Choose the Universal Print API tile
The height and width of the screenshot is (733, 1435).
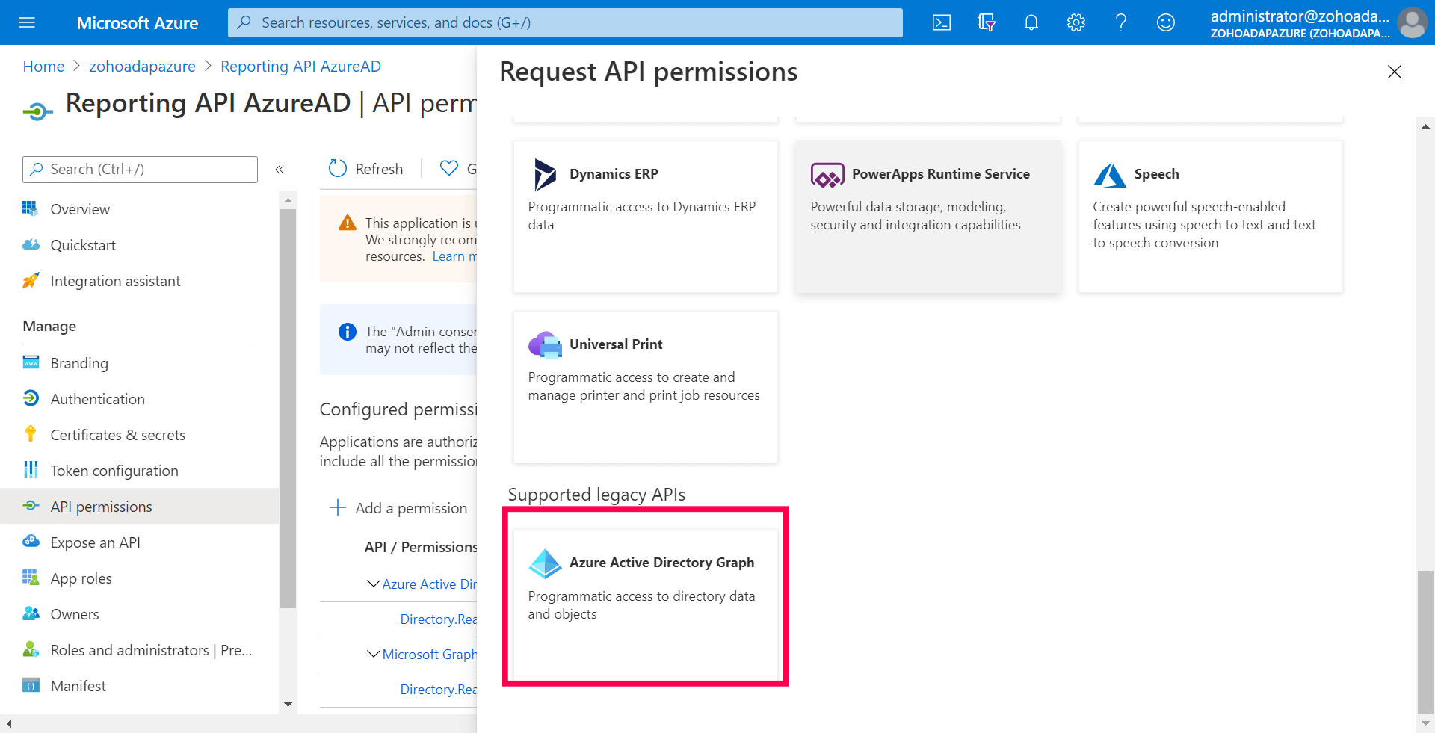coord(645,386)
